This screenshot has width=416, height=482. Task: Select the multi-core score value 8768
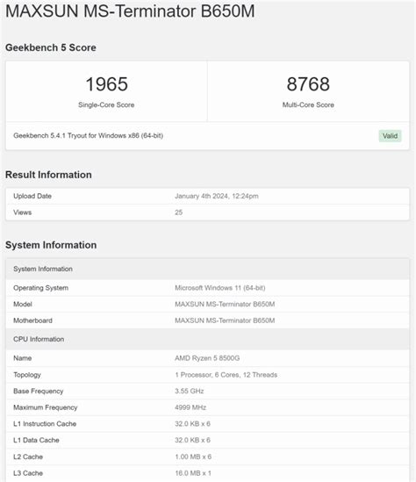pos(308,84)
